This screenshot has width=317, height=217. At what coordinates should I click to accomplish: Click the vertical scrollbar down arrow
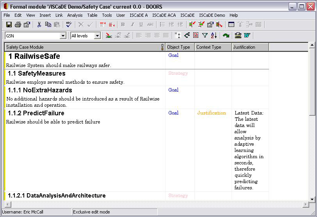(312, 199)
